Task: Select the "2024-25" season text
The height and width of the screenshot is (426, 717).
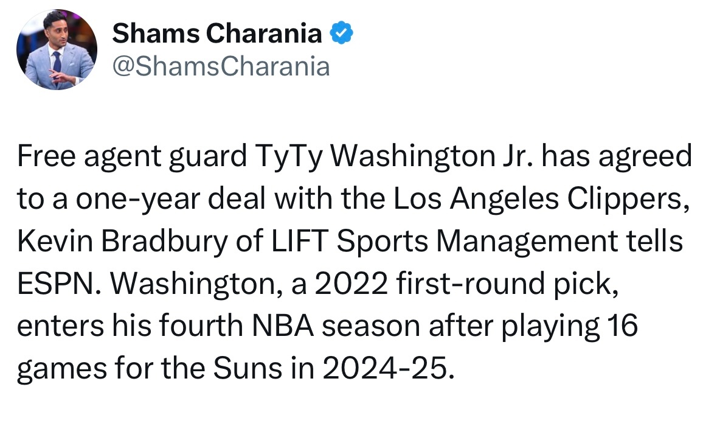Action: tap(385, 368)
